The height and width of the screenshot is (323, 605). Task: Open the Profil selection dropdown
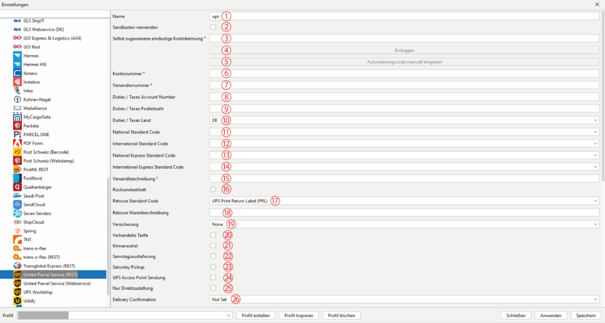(125, 315)
